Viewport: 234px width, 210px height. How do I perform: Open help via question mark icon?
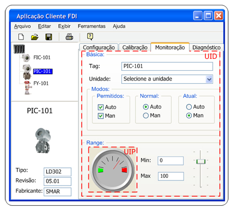[x=90, y=36]
